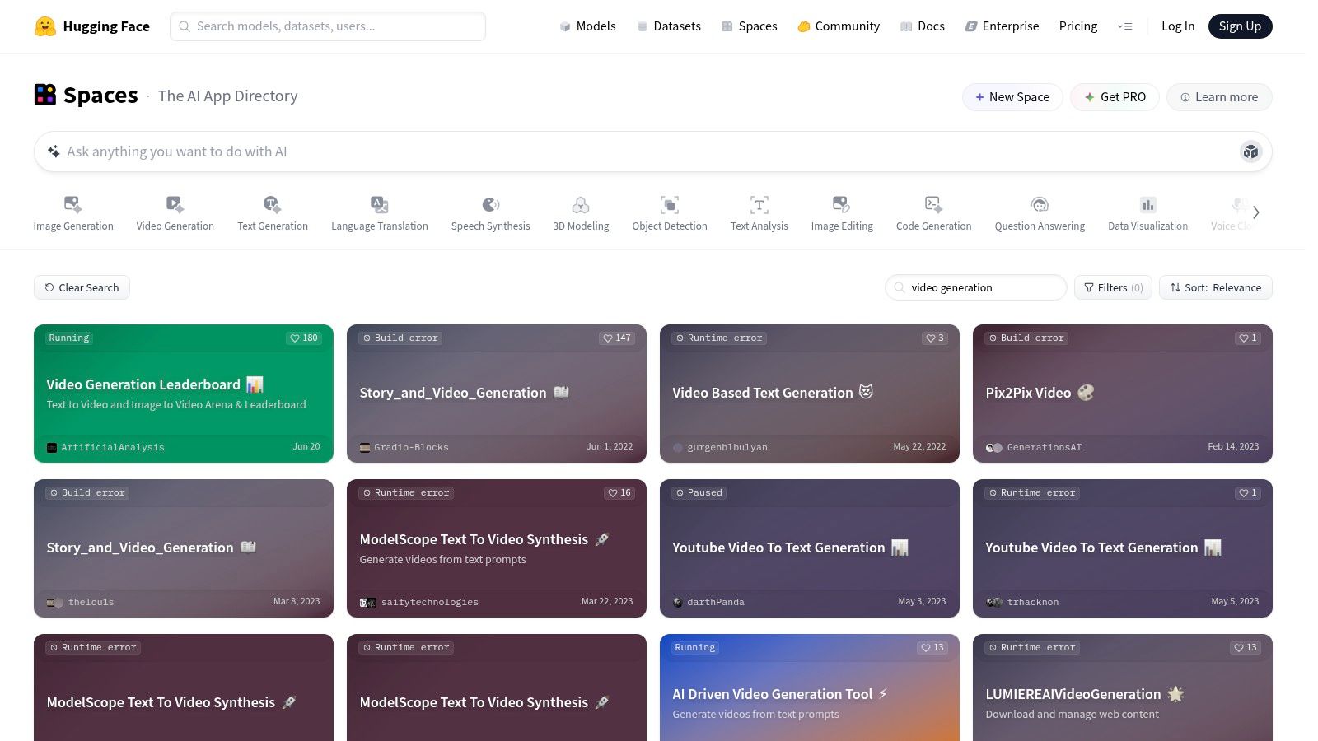The width and height of the screenshot is (1318, 741).
Task: Open the Datasets page from the navbar
Action: tap(669, 26)
